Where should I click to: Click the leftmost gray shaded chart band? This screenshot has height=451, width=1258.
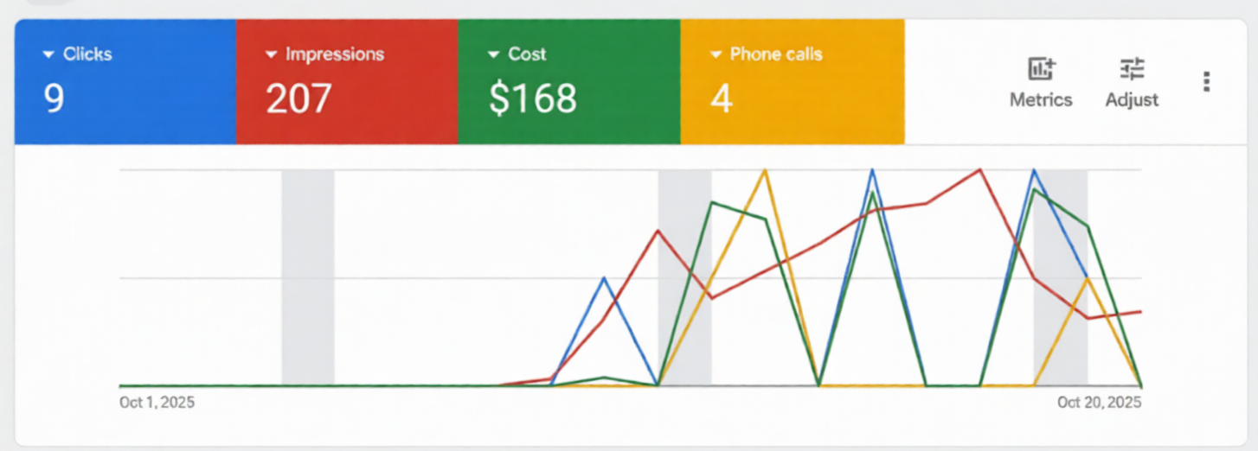coord(307,276)
